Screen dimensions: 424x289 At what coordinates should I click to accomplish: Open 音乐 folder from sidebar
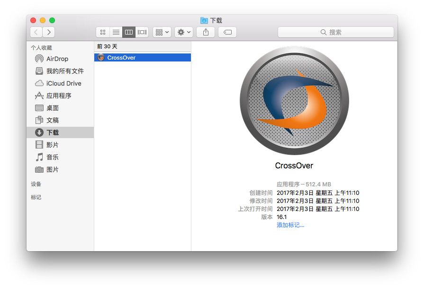coord(52,157)
